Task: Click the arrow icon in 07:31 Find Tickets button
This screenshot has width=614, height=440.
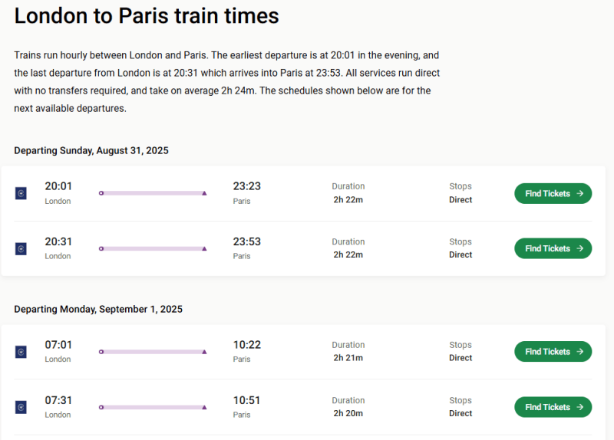Action: [579, 407]
